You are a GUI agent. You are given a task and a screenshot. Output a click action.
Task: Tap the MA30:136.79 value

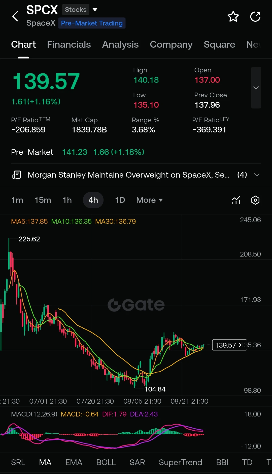(115, 221)
